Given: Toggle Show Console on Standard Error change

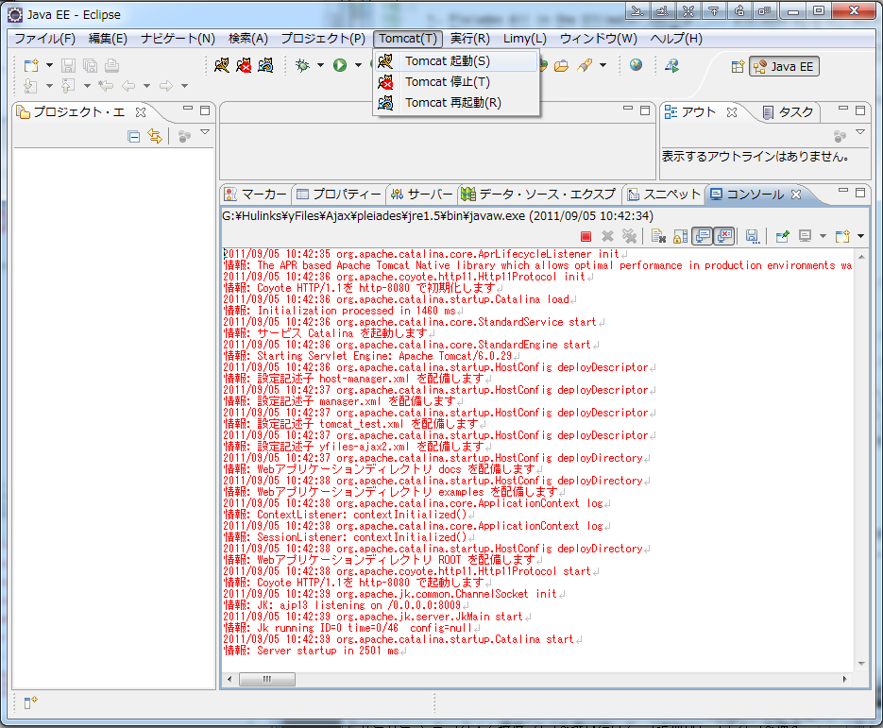Looking at the screenshot, I should [723, 236].
